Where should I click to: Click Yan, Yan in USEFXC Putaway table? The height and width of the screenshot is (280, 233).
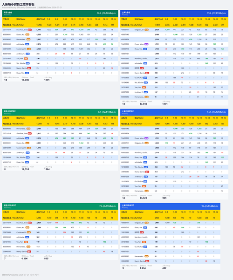(138, 186)
